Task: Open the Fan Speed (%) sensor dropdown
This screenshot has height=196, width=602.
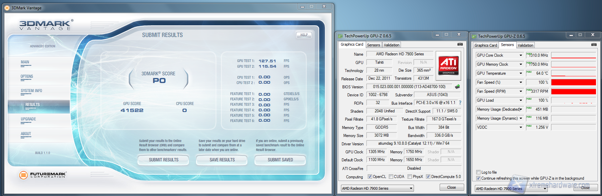Action: [521, 82]
